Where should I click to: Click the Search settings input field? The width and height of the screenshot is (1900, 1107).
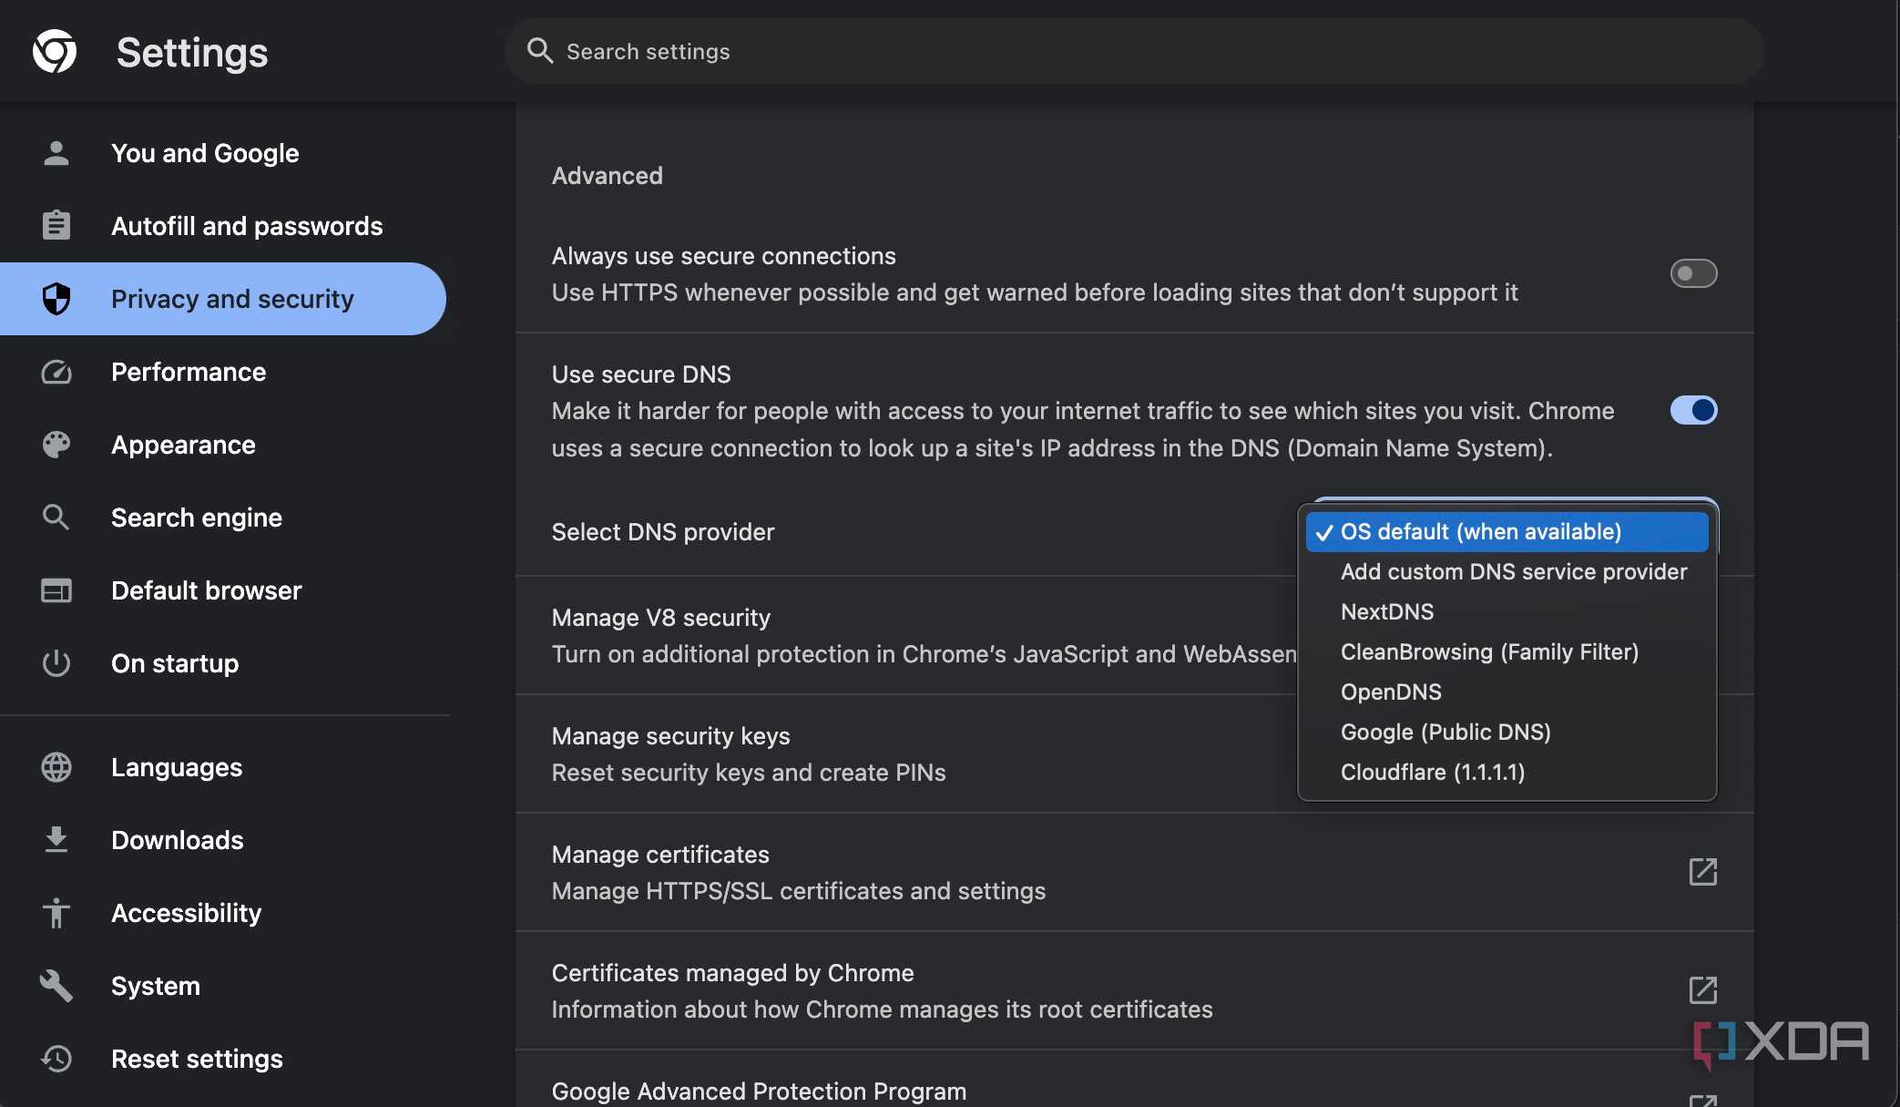[x=1134, y=51]
